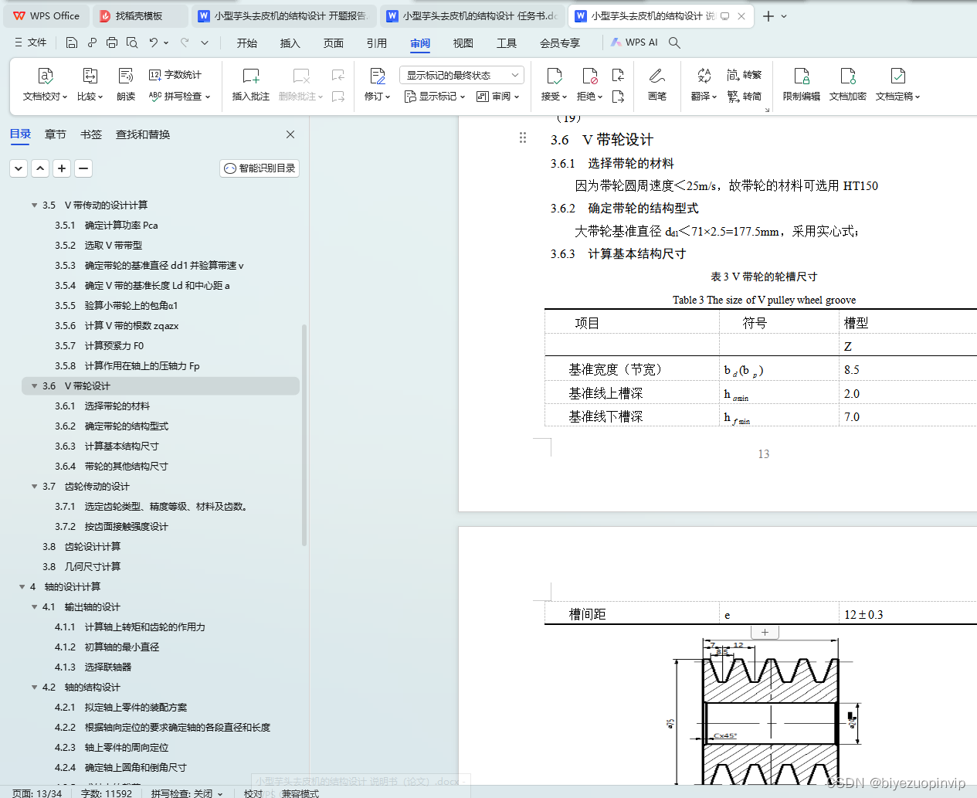Convert text with 转简
Image resolution: width=977 pixels, height=798 pixels.
tap(745, 97)
